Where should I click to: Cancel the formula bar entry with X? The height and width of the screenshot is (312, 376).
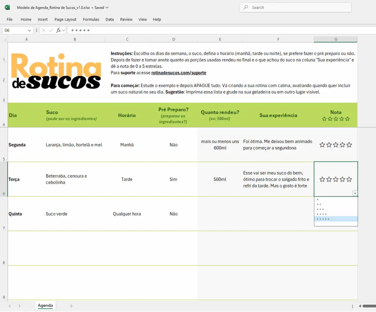pyautogui.click(x=43, y=30)
